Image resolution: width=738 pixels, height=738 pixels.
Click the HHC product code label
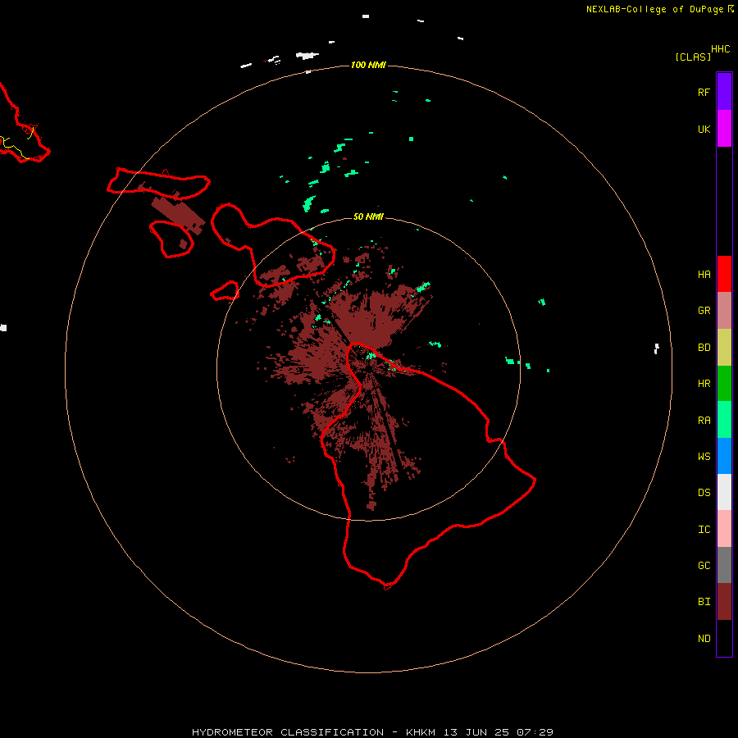[721, 49]
